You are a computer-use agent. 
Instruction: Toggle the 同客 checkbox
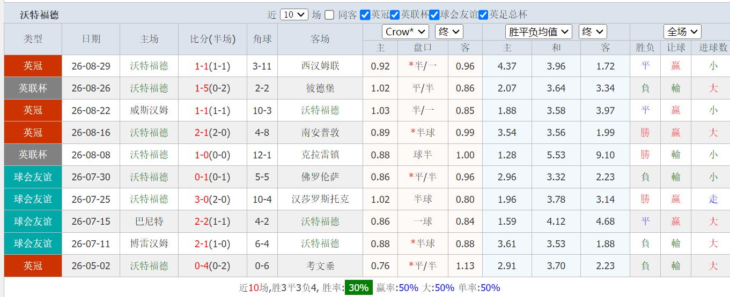click(329, 15)
